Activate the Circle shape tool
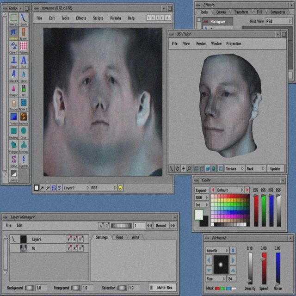 coord(24,133)
